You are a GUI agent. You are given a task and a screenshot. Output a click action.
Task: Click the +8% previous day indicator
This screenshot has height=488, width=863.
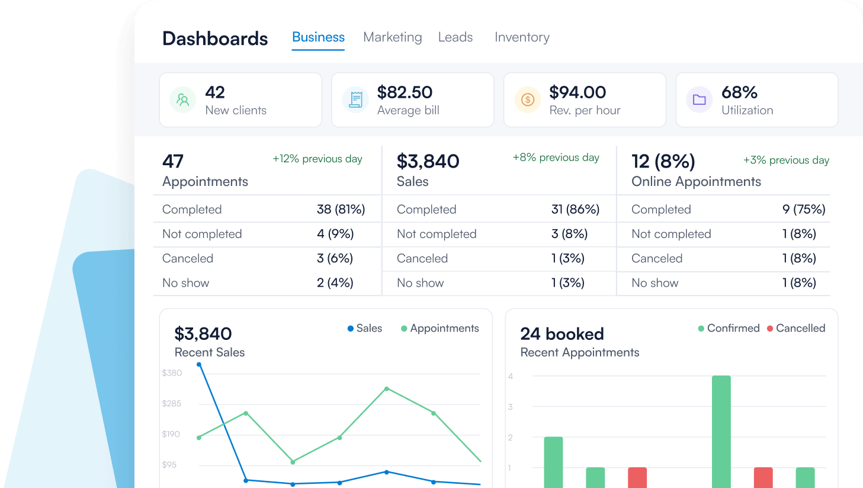[556, 158]
